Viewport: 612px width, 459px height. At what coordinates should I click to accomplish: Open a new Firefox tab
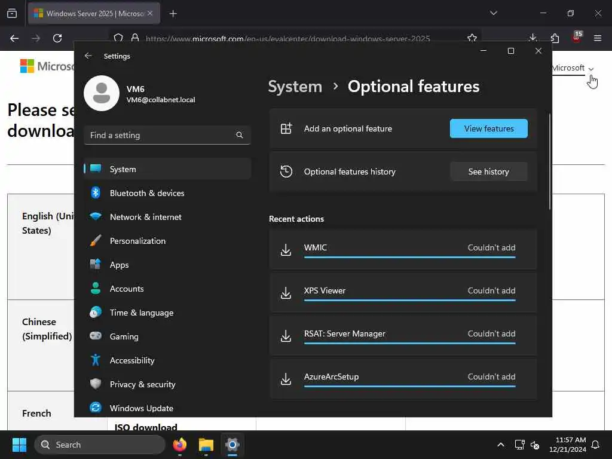point(173,14)
